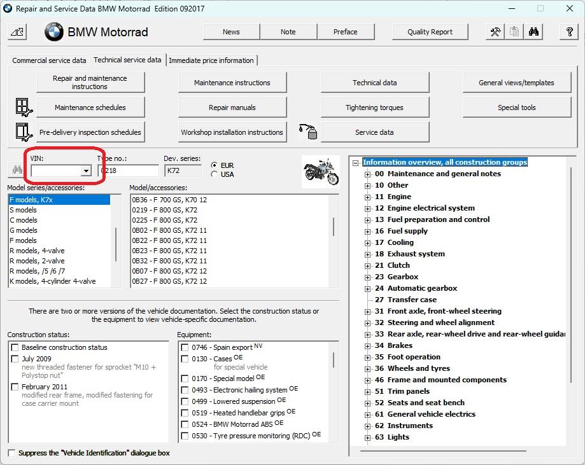Click the icon beside Pre-delivery inspection schedules
The height and width of the screenshot is (465, 585).
[x=24, y=132]
